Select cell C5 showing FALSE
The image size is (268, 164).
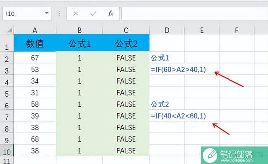coord(126,92)
